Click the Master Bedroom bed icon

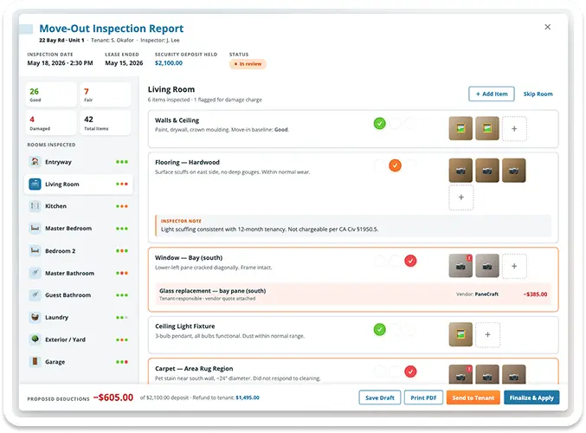(35, 228)
